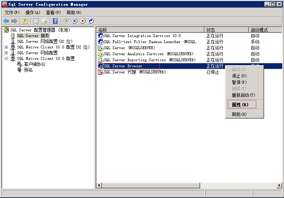Click the Pause service toolbar button
The height and width of the screenshot is (198, 284).
click(x=74, y=21)
